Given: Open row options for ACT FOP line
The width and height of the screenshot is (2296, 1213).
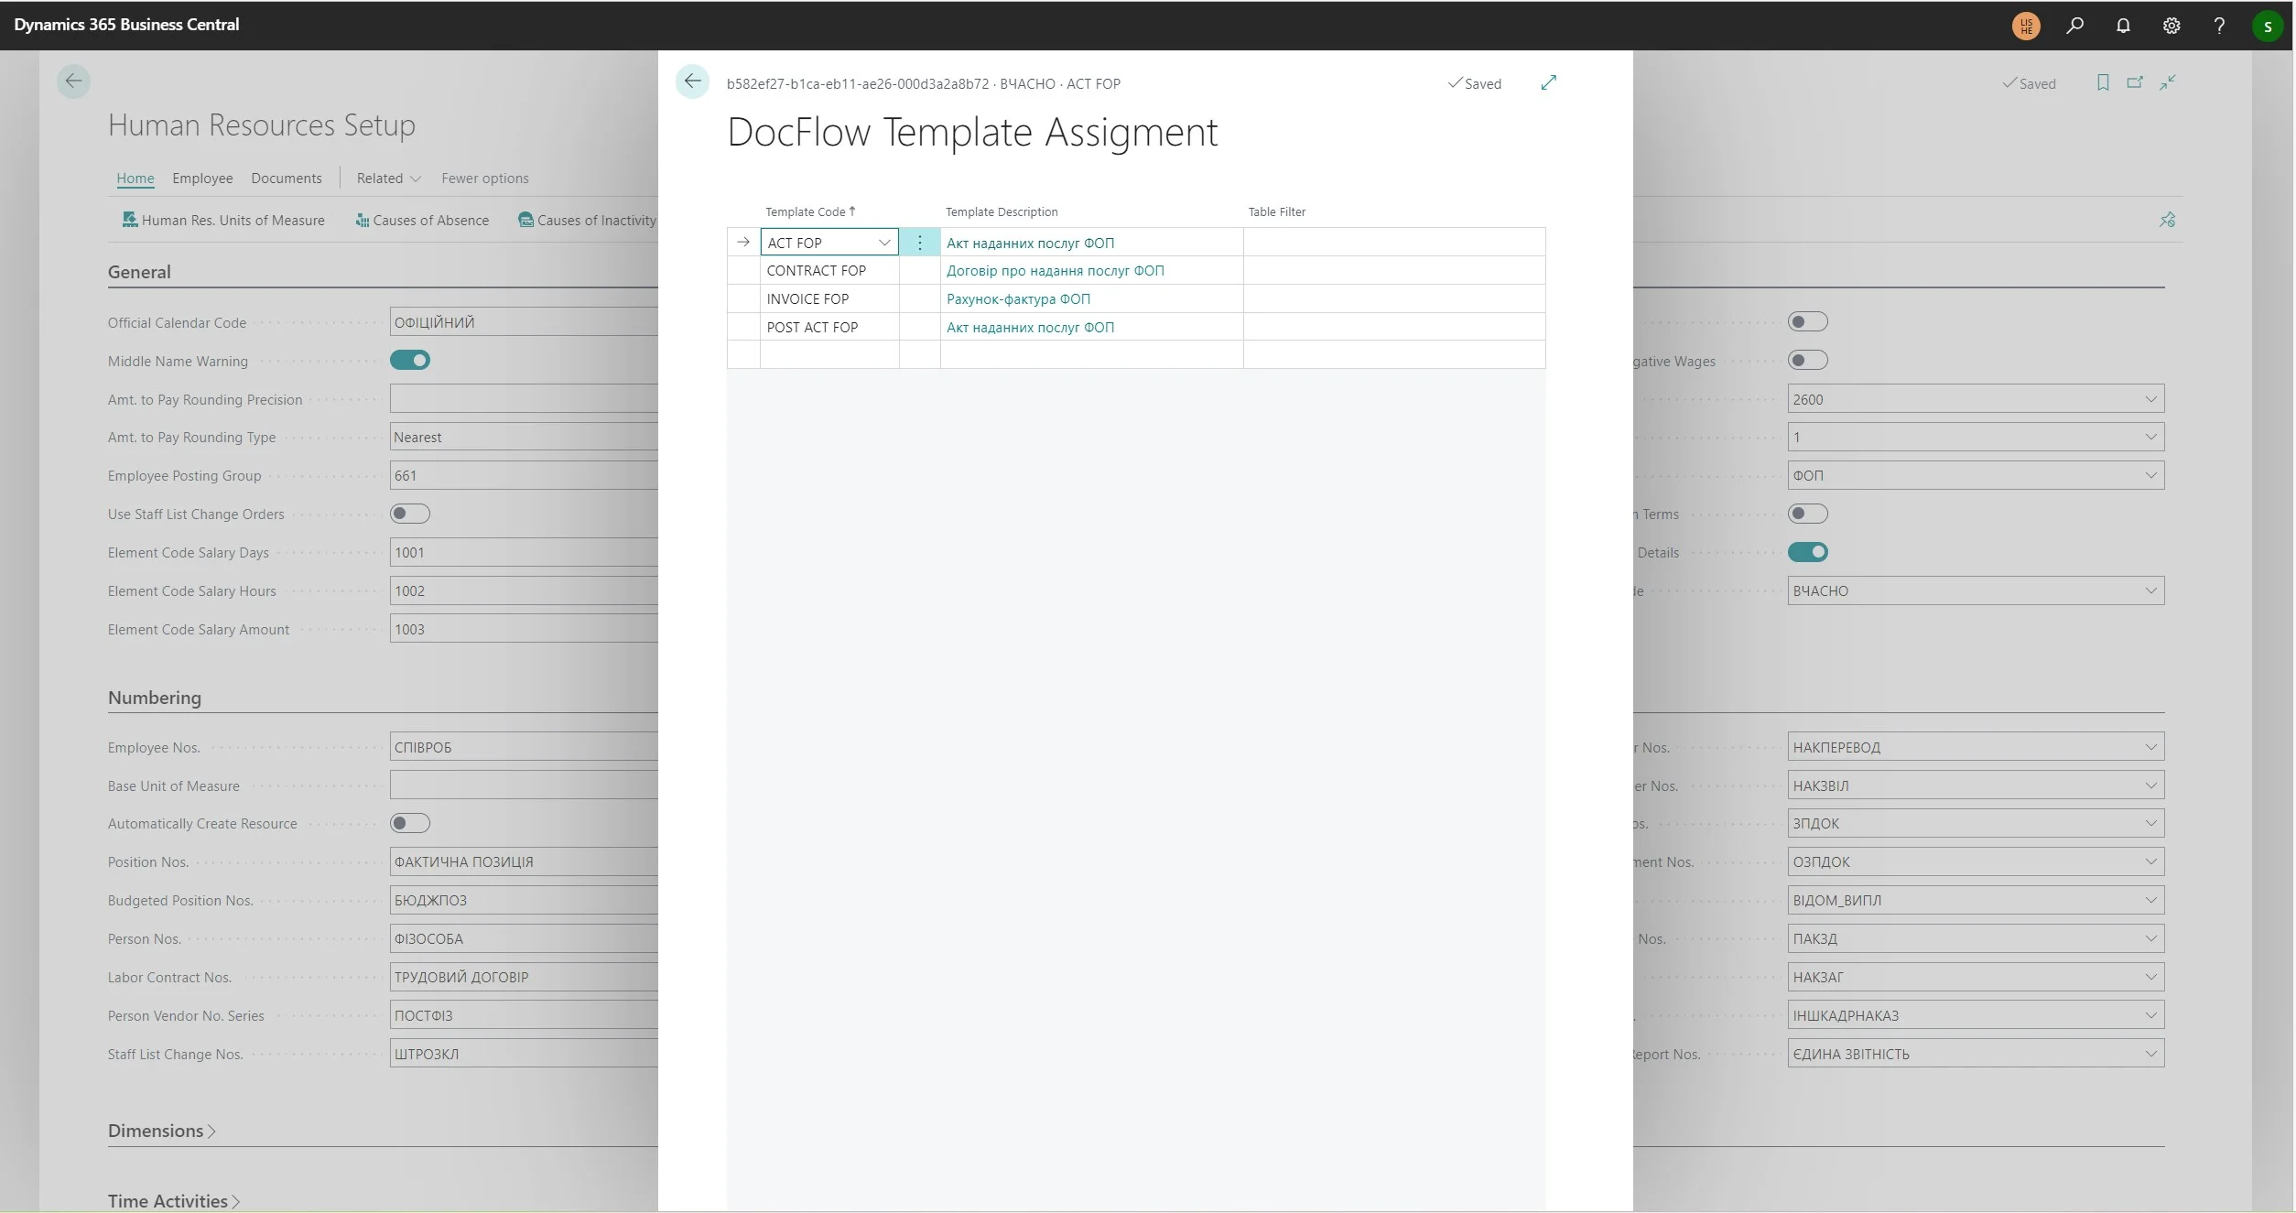Looking at the screenshot, I should click(920, 243).
